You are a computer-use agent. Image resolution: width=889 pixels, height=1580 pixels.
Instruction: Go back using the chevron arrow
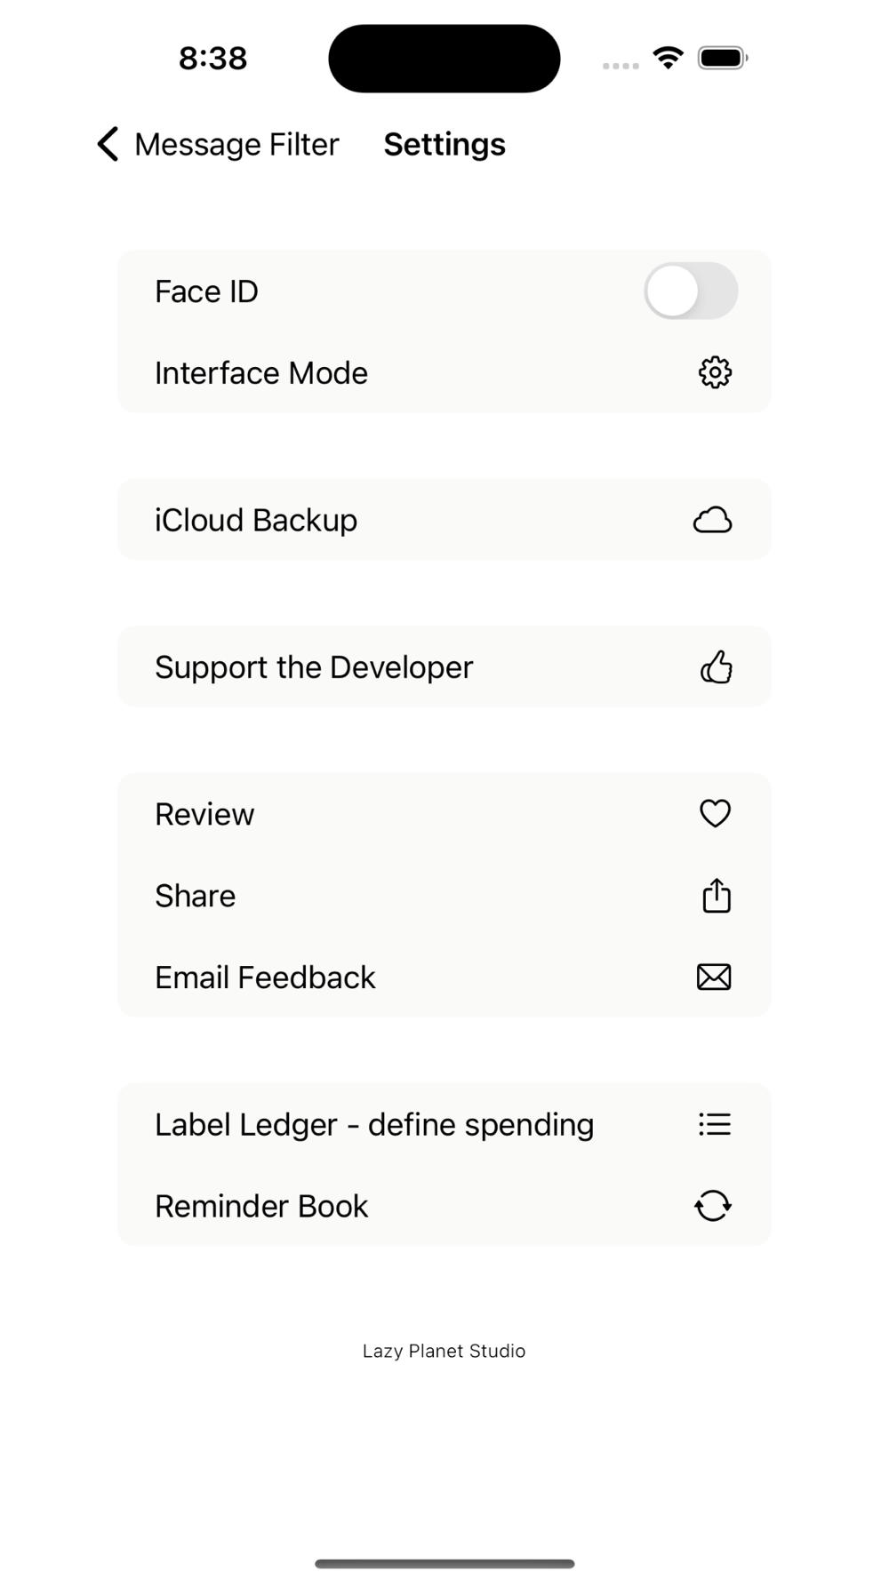[x=108, y=144]
